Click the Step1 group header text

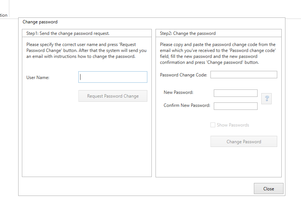tap(68, 33)
